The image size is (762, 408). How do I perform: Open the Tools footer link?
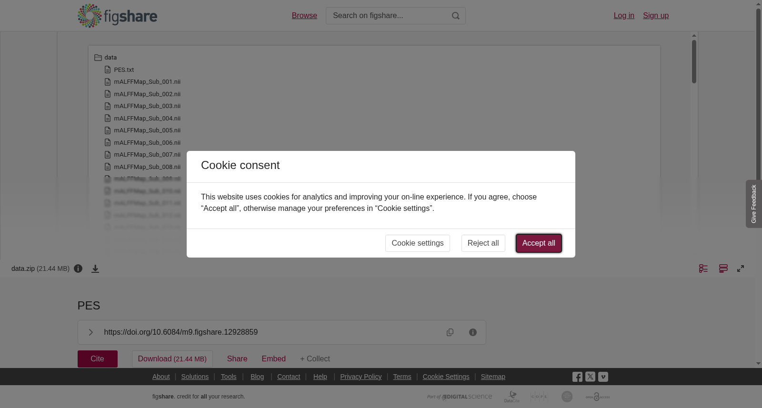(x=229, y=377)
